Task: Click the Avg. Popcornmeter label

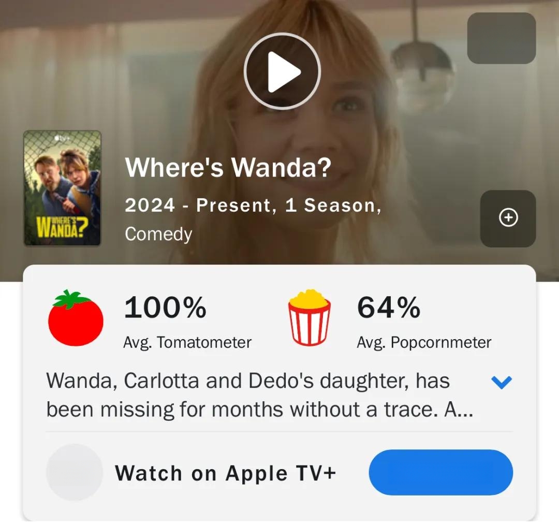Action: 424,343
